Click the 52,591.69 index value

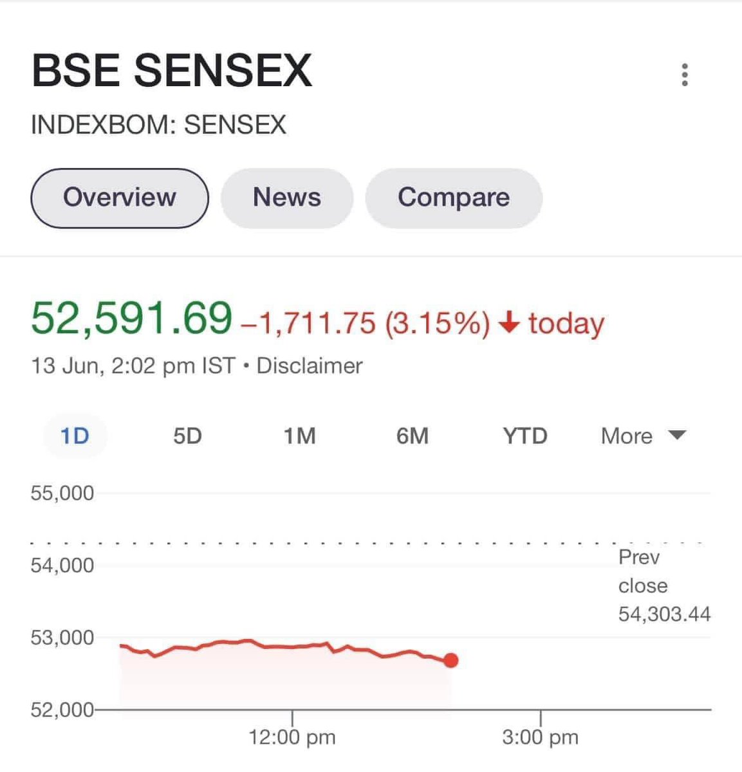click(x=131, y=318)
